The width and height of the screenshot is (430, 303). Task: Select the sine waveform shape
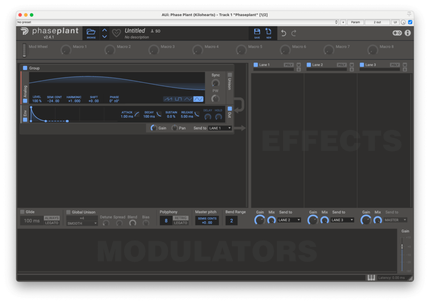point(198,99)
